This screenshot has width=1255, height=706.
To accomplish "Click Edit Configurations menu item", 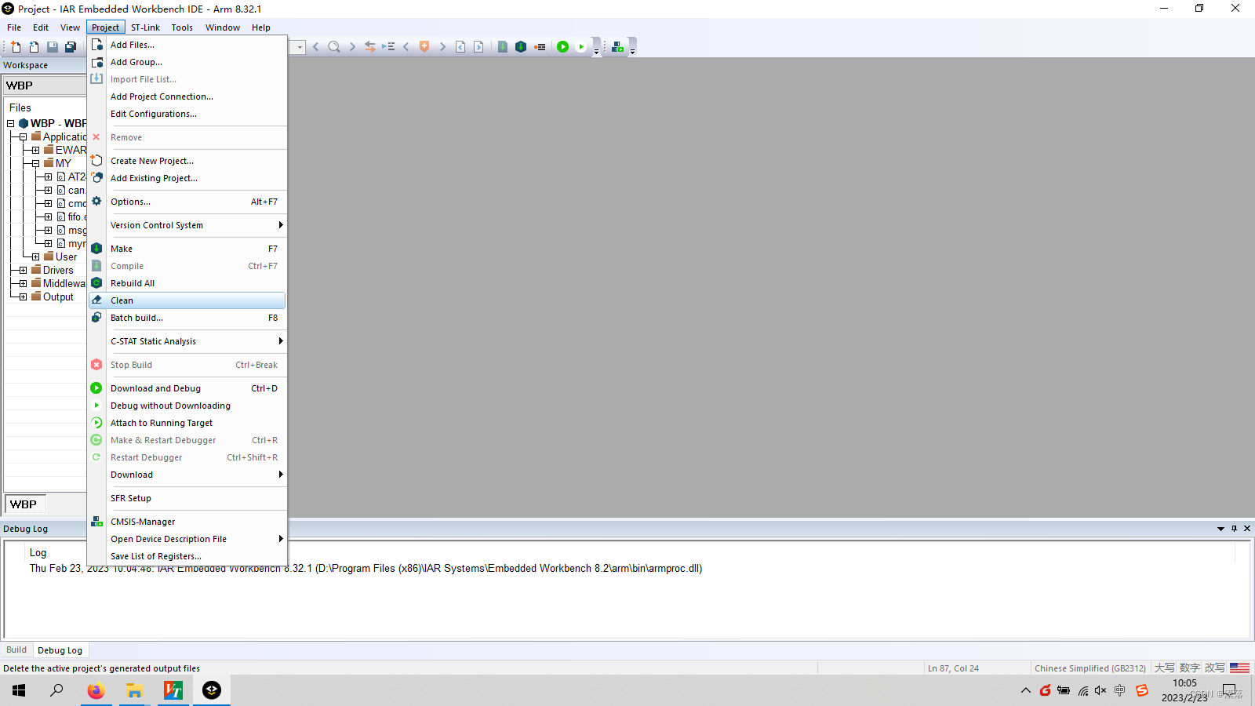I will pos(187,114).
